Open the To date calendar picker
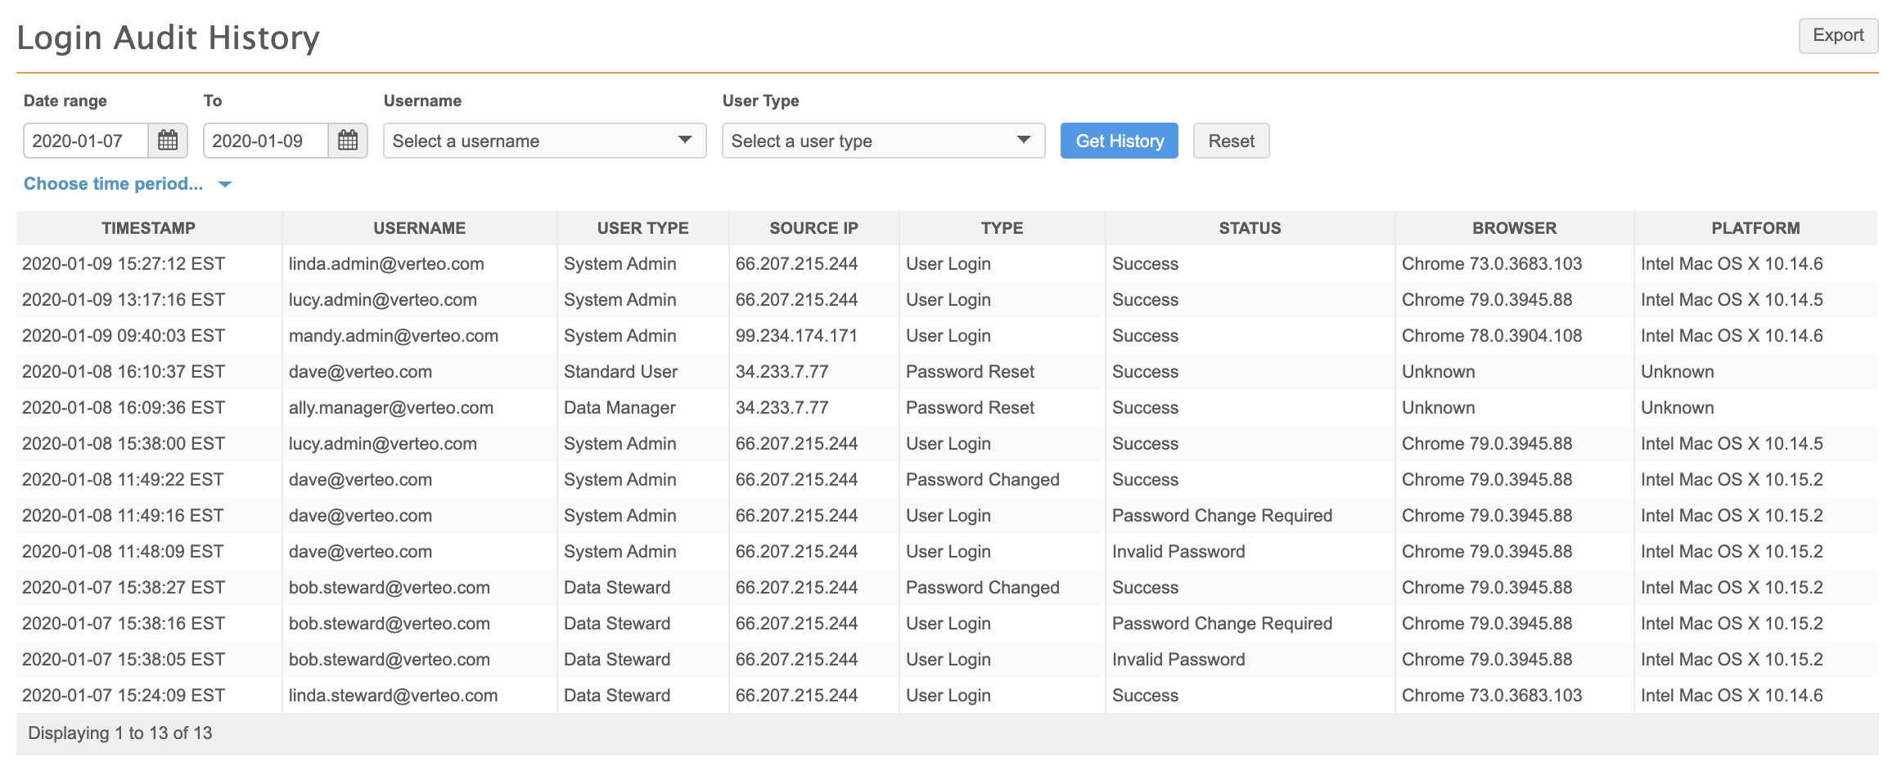The height and width of the screenshot is (775, 1897). [x=348, y=141]
